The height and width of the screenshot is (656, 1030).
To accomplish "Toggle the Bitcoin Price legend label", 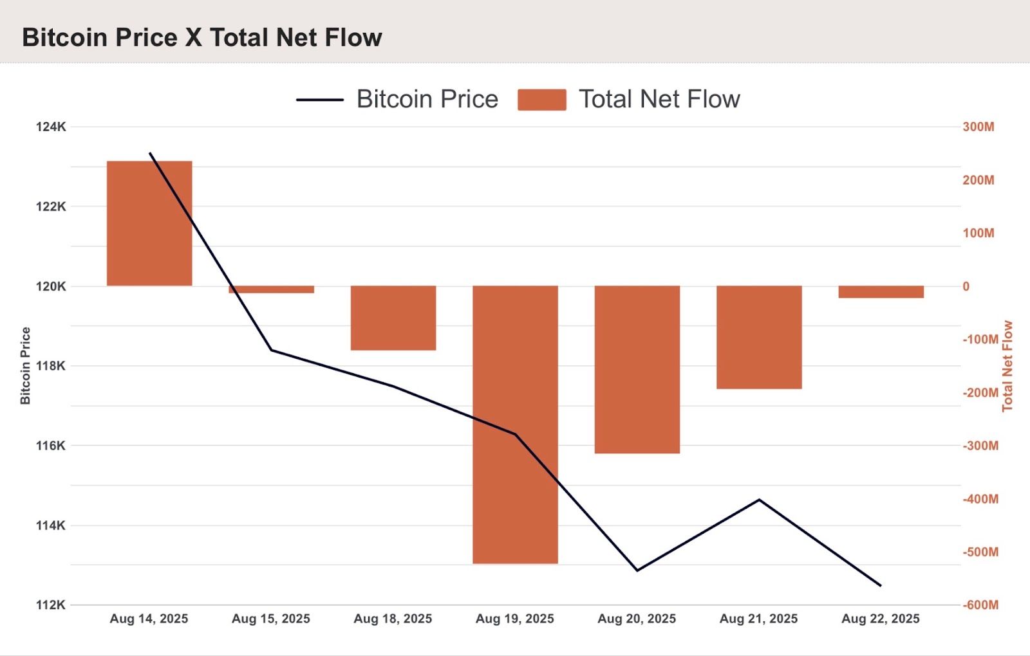I will [427, 99].
